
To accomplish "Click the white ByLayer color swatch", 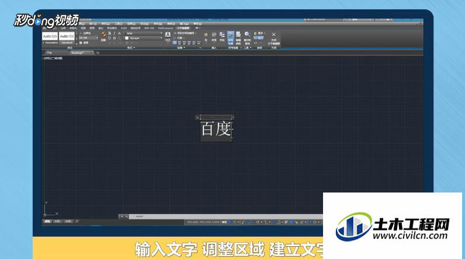I will point(127,38).
